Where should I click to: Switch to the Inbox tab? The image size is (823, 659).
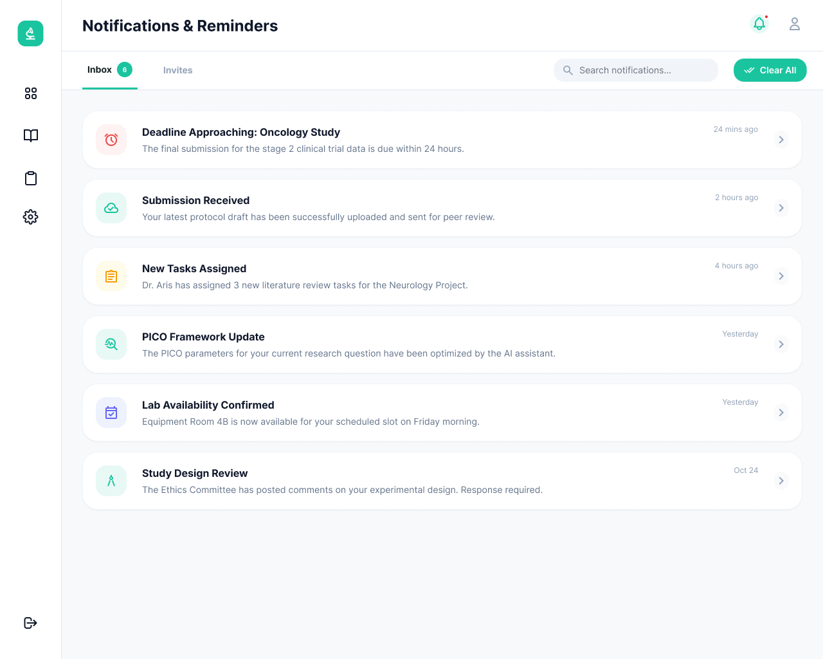[110, 70]
